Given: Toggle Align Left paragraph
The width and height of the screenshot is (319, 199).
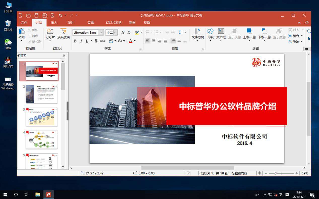Looking at the screenshot, I should (x=148, y=41).
